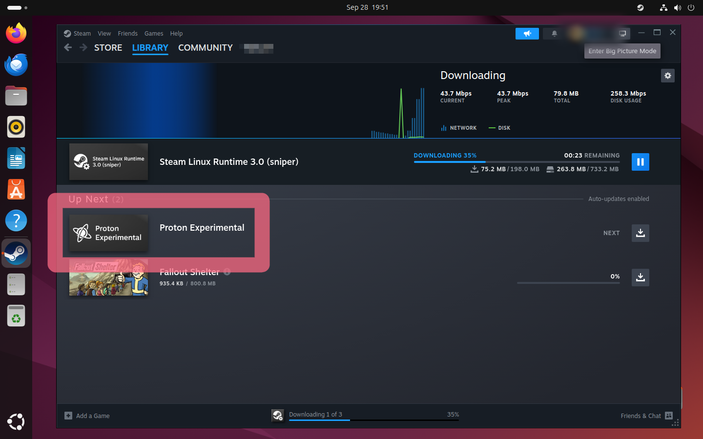Switch to the STORE tab
This screenshot has width=703, height=439.
tap(108, 48)
